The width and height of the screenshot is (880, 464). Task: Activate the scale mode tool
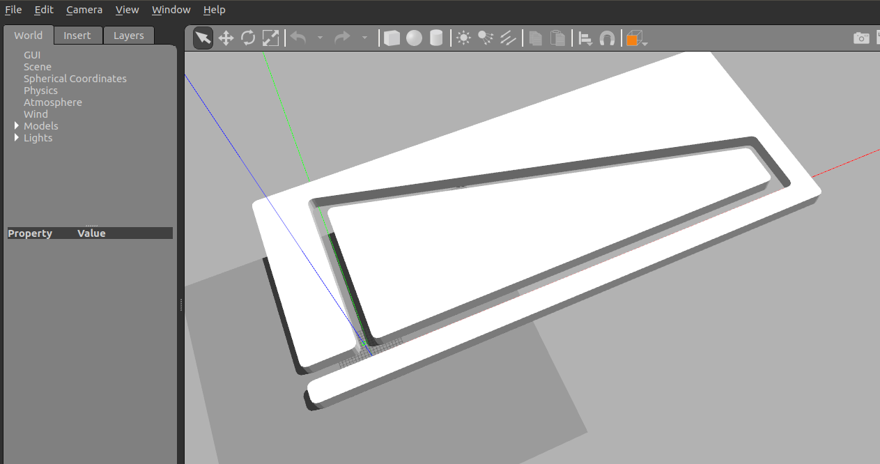[x=270, y=38]
